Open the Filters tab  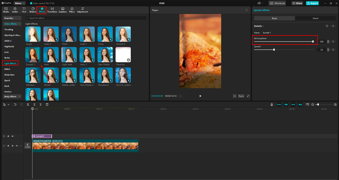(x=72, y=10)
